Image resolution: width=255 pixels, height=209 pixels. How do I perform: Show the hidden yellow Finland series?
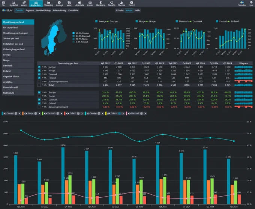tap(109, 113)
